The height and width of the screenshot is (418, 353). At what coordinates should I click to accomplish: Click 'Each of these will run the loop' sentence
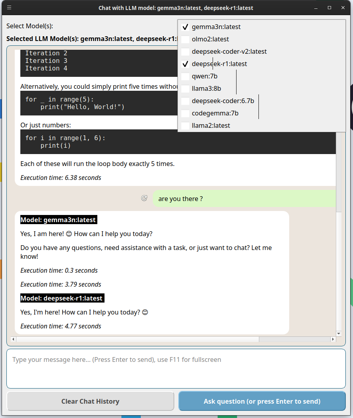click(x=97, y=164)
